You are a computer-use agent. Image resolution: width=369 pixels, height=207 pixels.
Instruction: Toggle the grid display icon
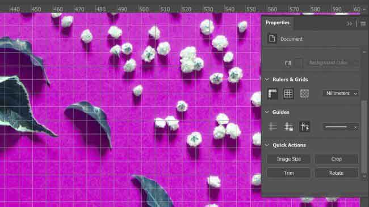(288, 93)
